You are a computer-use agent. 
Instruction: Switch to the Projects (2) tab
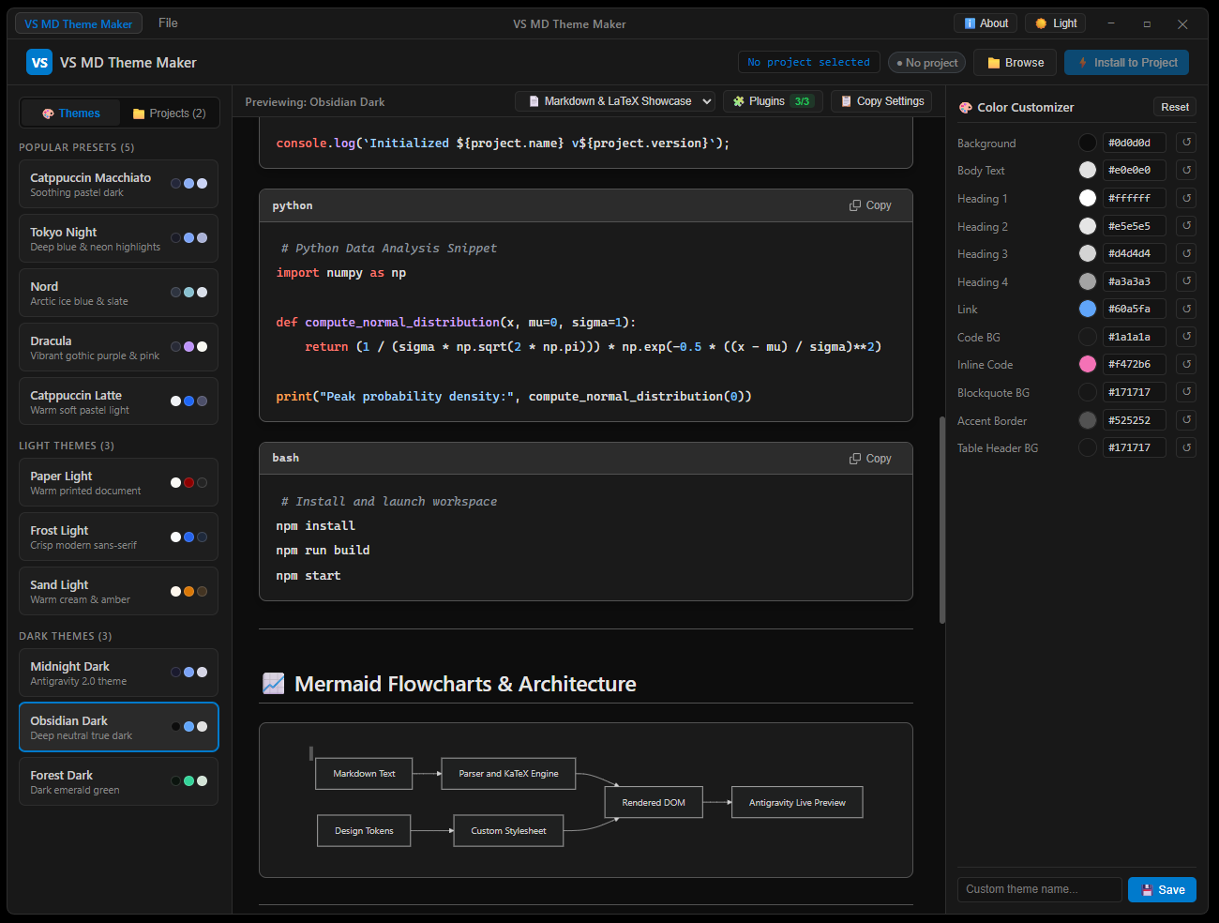click(x=170, y=113)
